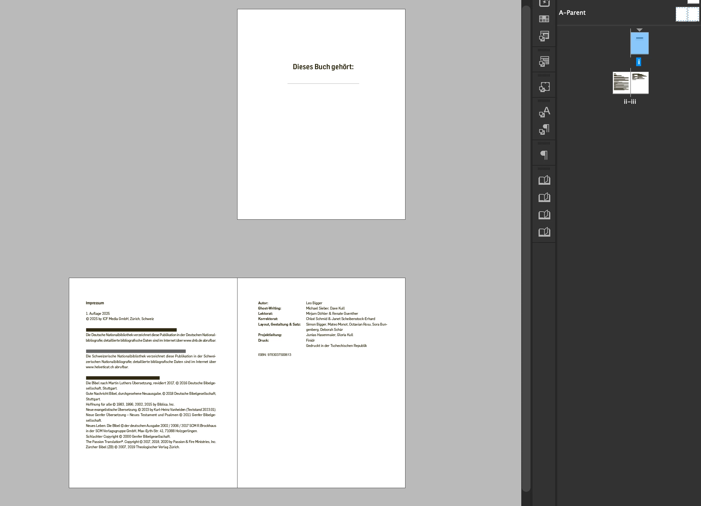Open the Paragraph panel pilcrow icon

pos(544,155)
